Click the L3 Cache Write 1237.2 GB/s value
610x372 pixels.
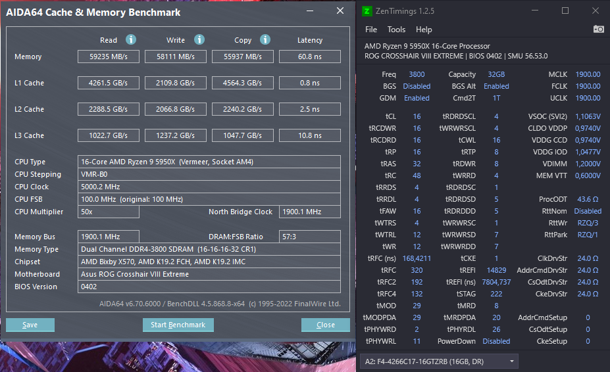point(176,135)
